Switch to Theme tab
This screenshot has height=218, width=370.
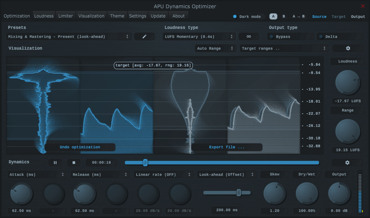(117, 16)
